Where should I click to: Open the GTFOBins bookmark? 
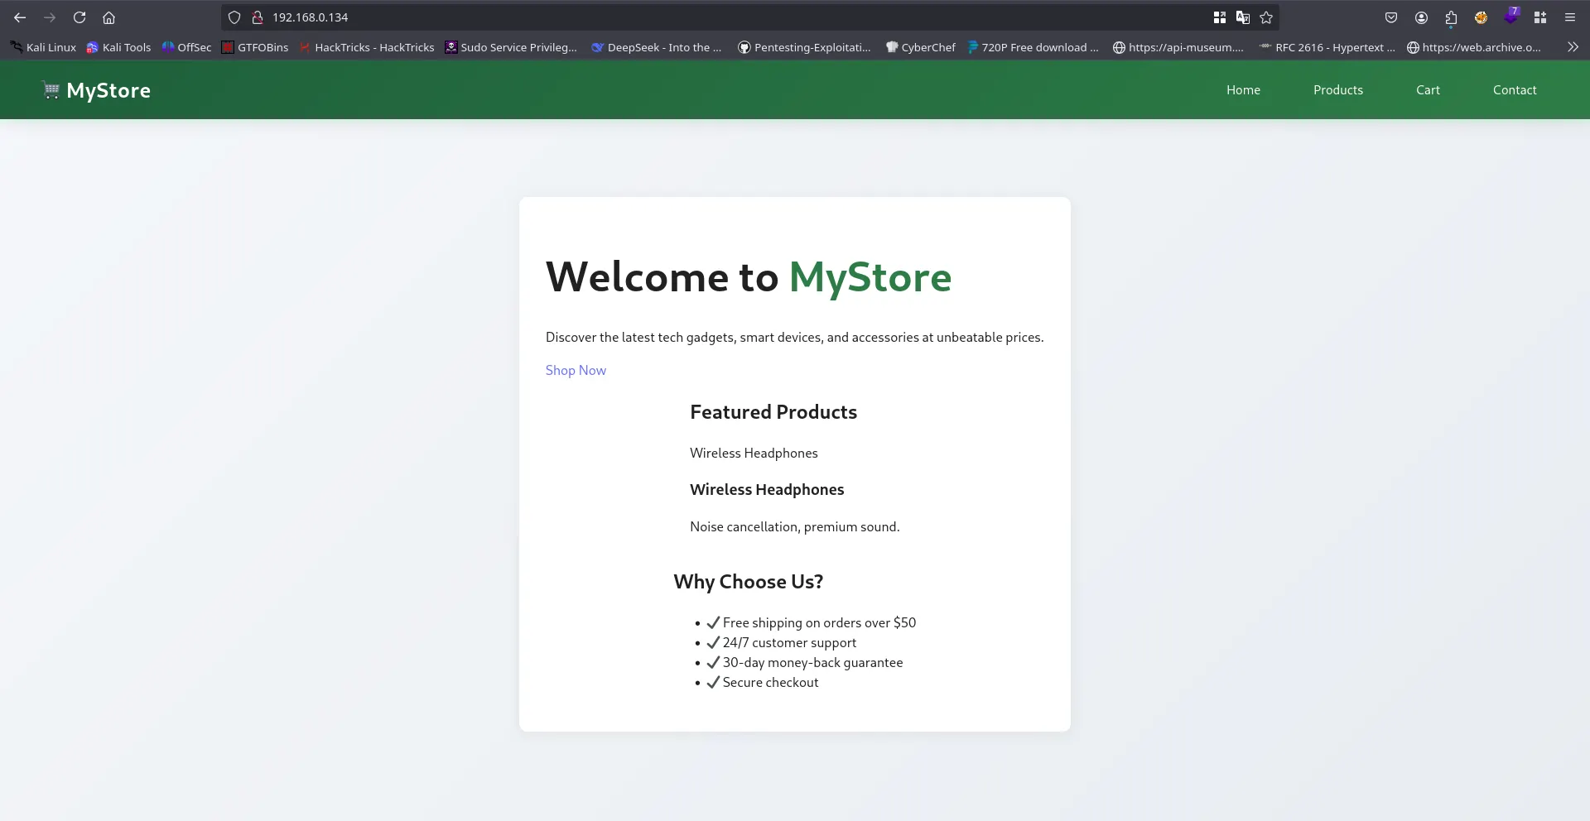click(255, 47)
